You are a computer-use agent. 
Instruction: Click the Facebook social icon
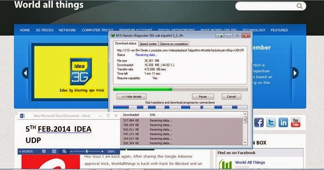(x=259, y=122)
